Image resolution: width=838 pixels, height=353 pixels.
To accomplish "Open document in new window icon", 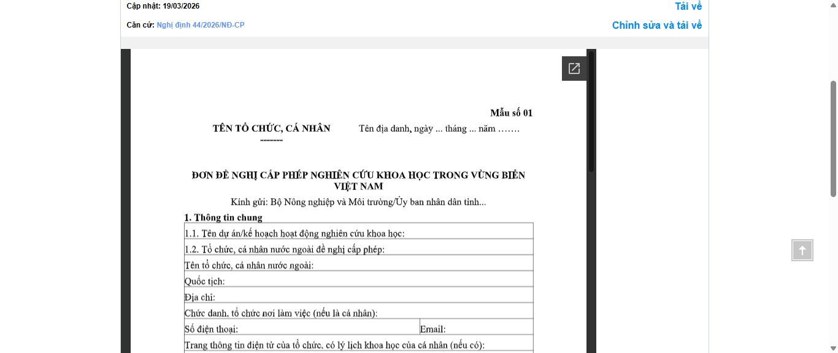I will click(x=574, y=69).
